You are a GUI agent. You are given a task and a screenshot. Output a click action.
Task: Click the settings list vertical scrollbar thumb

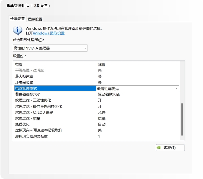(x=182, y=119)
